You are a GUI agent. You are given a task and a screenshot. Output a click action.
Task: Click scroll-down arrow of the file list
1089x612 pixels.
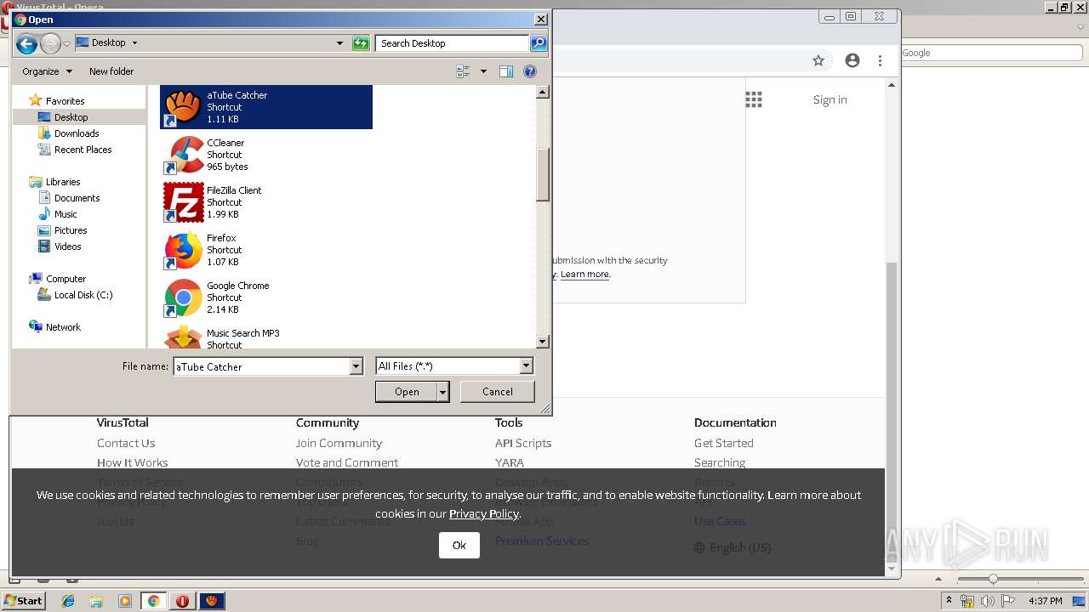pos(543,342)
